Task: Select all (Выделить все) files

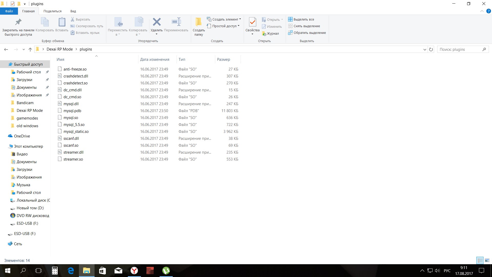Action: tap(301, 19)
